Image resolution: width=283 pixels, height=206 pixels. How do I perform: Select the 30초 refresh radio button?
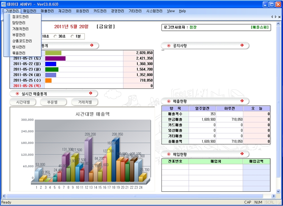tap(55, 36)
